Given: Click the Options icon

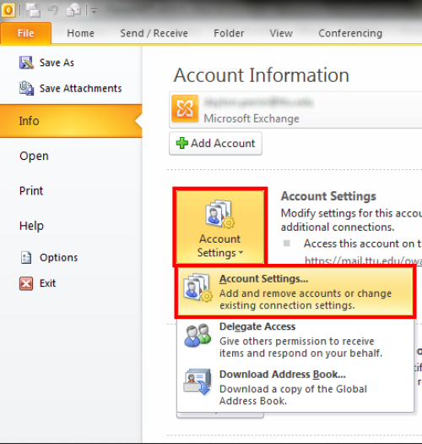Looking at the screenshot, I should point(26,258).
